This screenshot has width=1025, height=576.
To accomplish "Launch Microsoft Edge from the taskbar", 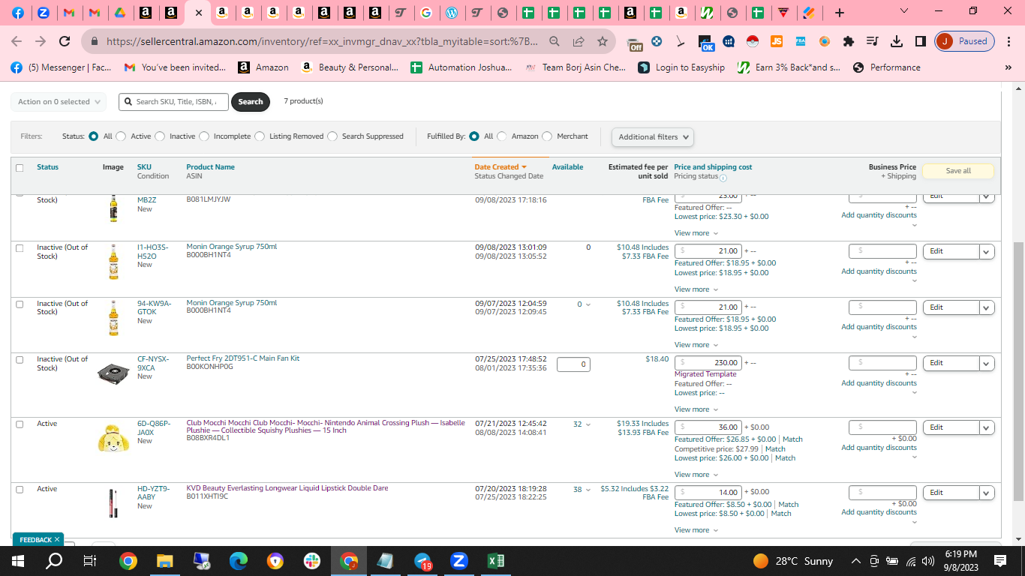I will [238, 561].
